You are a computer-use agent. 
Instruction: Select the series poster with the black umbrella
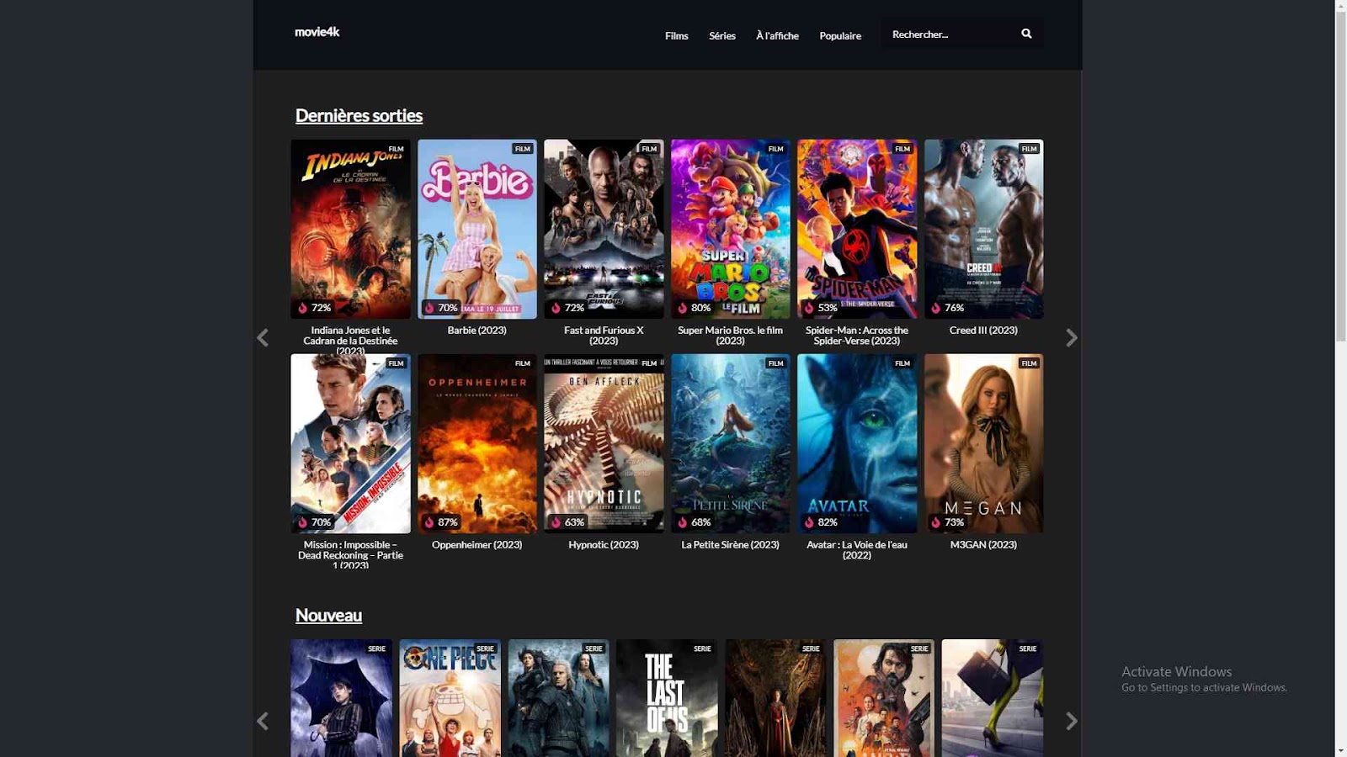341,698
